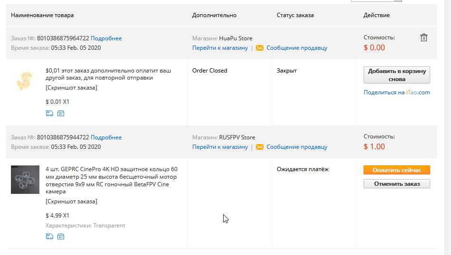The width and height of the screenshot is (451, 255).
Task: Select HuaPu Store name text
Action: click(x=235, y=38)
